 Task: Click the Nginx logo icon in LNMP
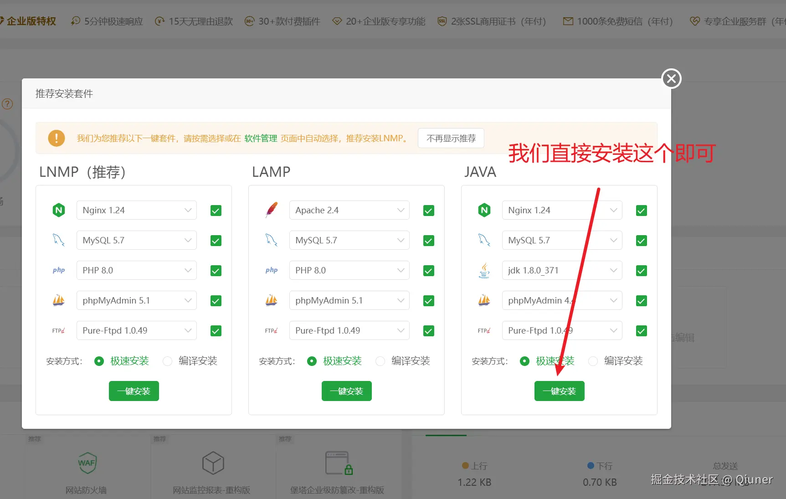[59, 210]
